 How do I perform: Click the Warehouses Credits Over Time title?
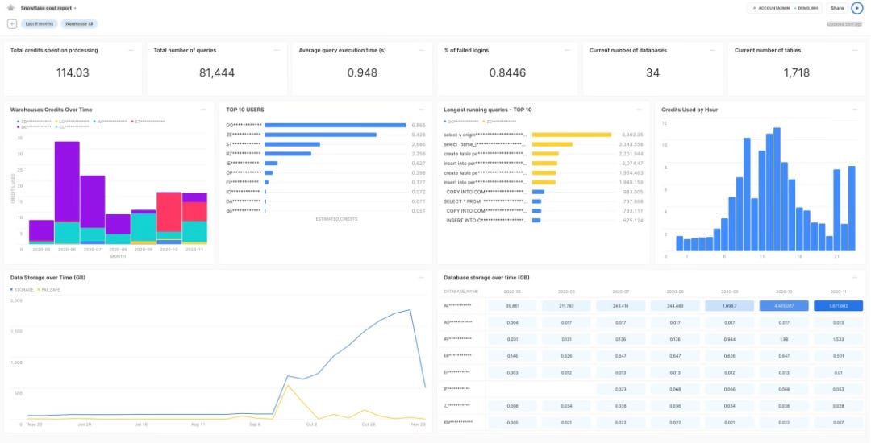[x=51, y=110]
